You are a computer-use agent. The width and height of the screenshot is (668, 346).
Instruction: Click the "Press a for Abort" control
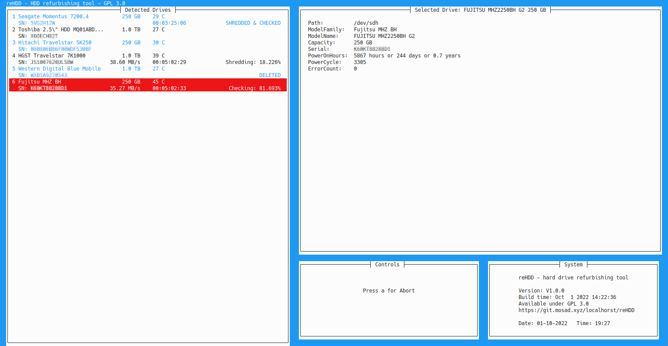[x=389, y=291]
